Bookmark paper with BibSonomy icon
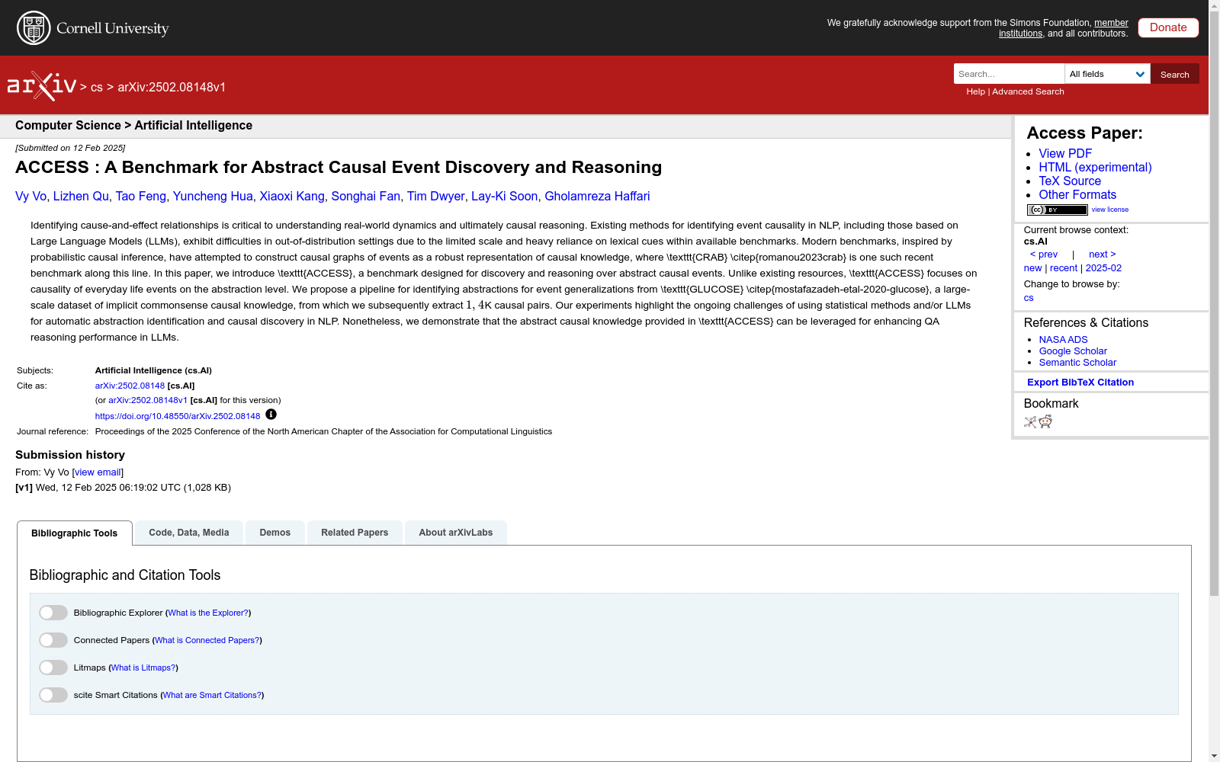The height and width of the screenshot is (762, 1220). pyautogui.click(x=1030, y=422)
